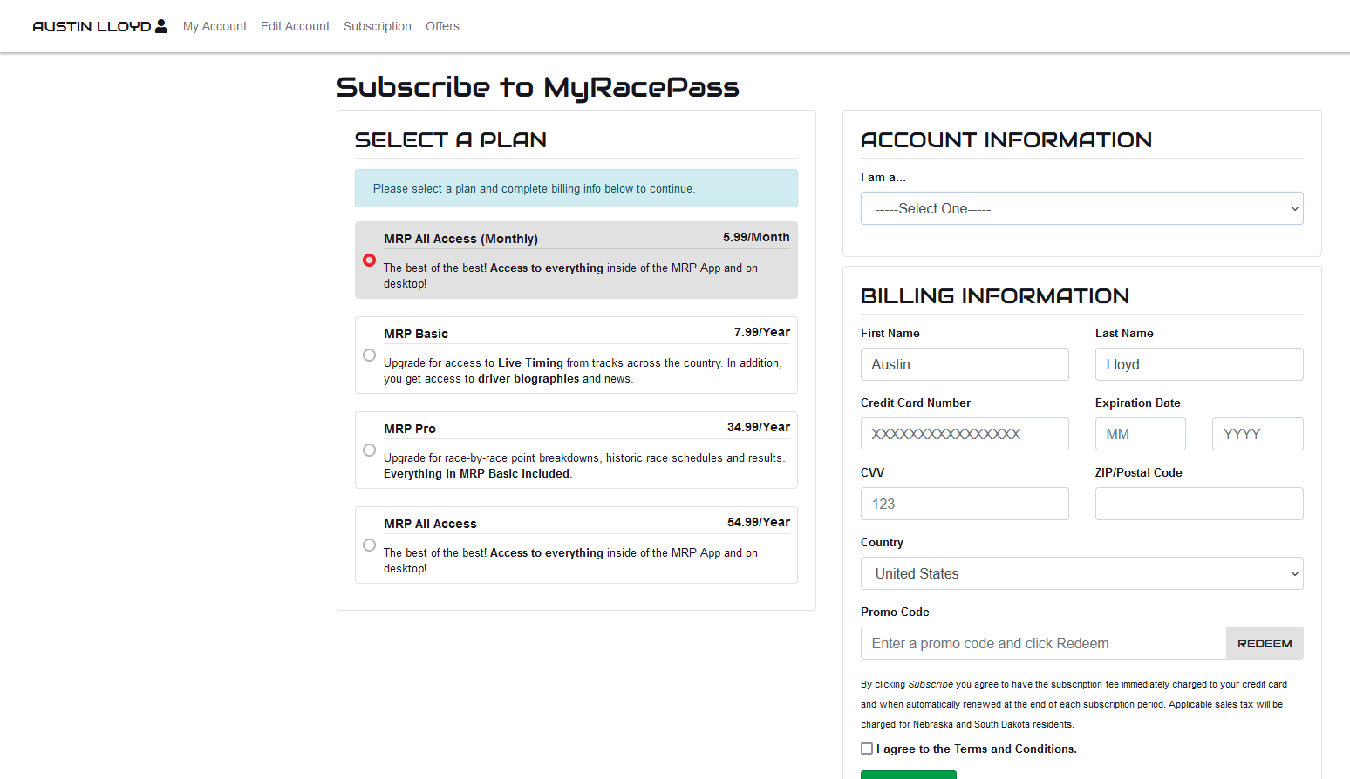Click the promo code input box
This screenshot has height=779, width=1350.
(x=1044, y=643)
